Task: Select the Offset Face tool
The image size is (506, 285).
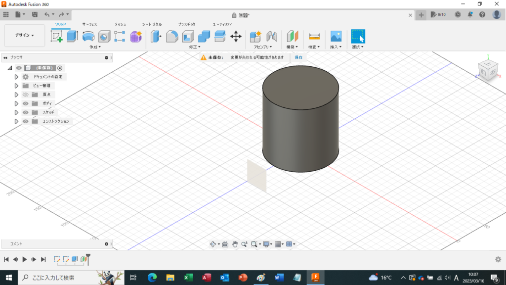Action: tap(220, 36)
